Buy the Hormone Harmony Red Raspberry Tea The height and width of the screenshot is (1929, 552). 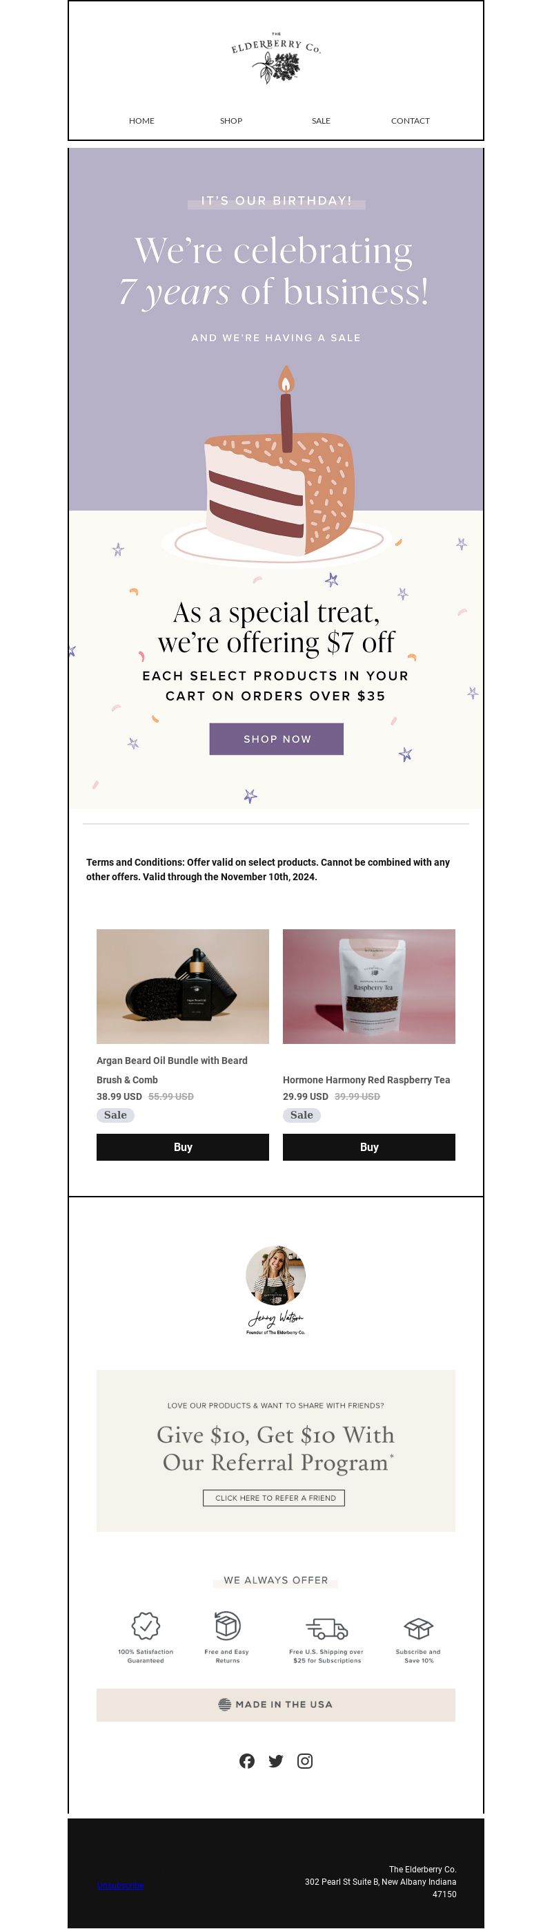368,1147
